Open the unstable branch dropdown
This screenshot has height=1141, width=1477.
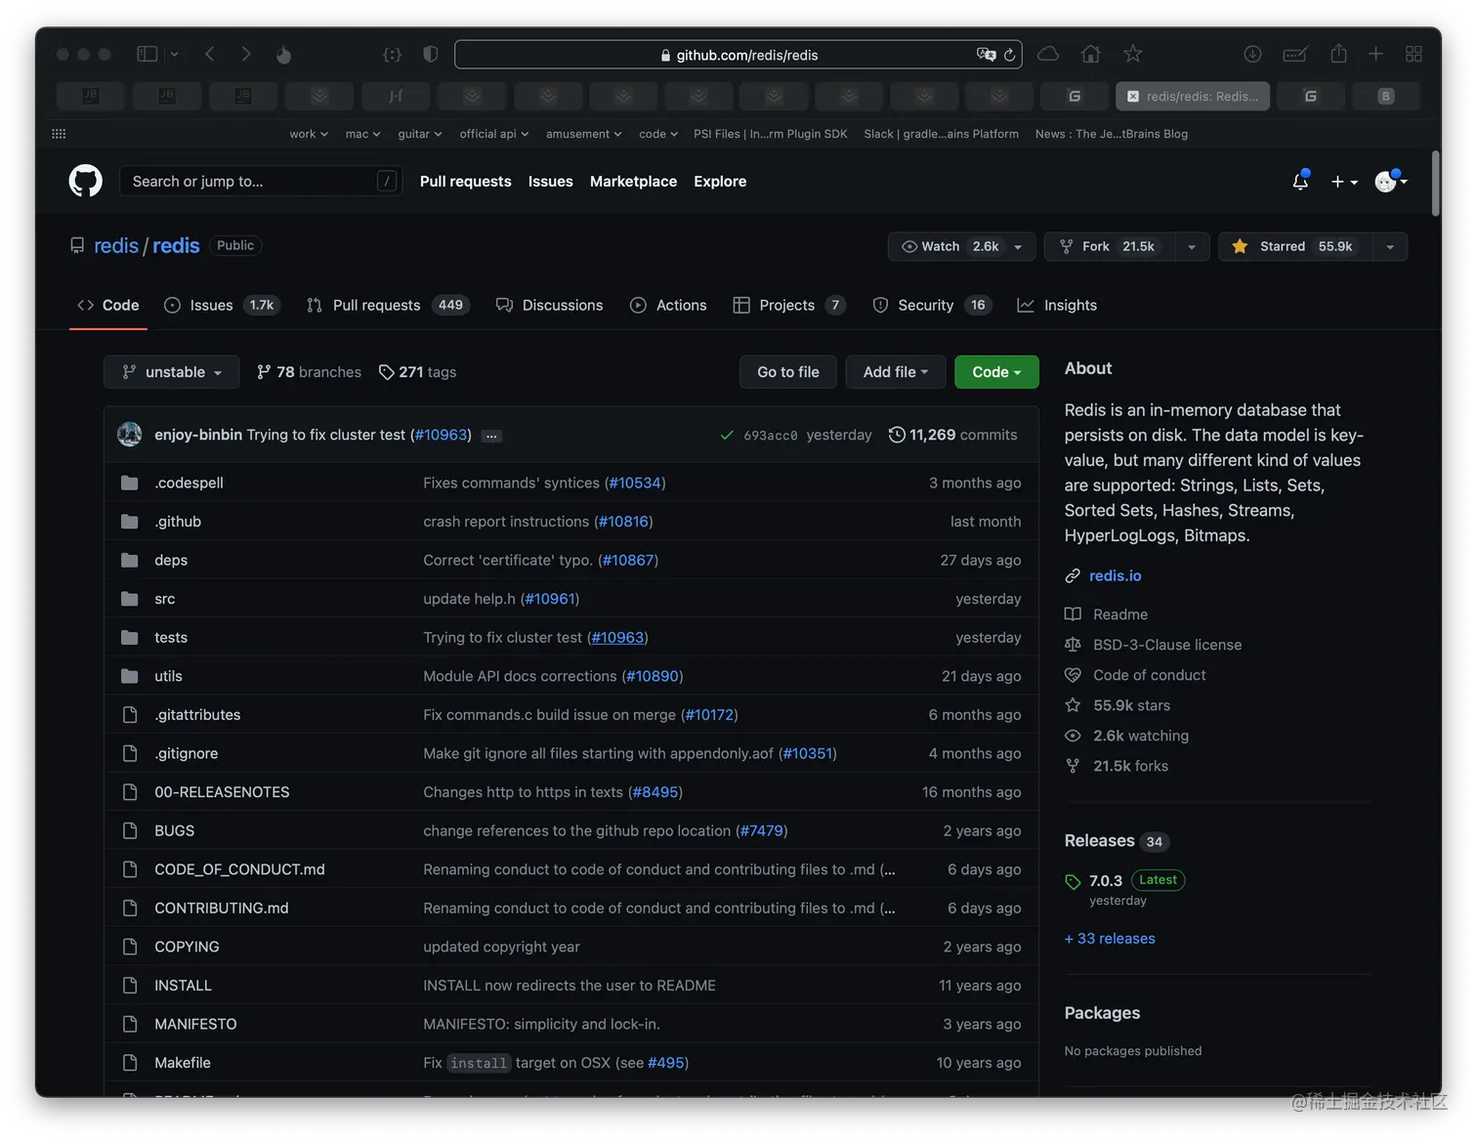click(172, 372)
